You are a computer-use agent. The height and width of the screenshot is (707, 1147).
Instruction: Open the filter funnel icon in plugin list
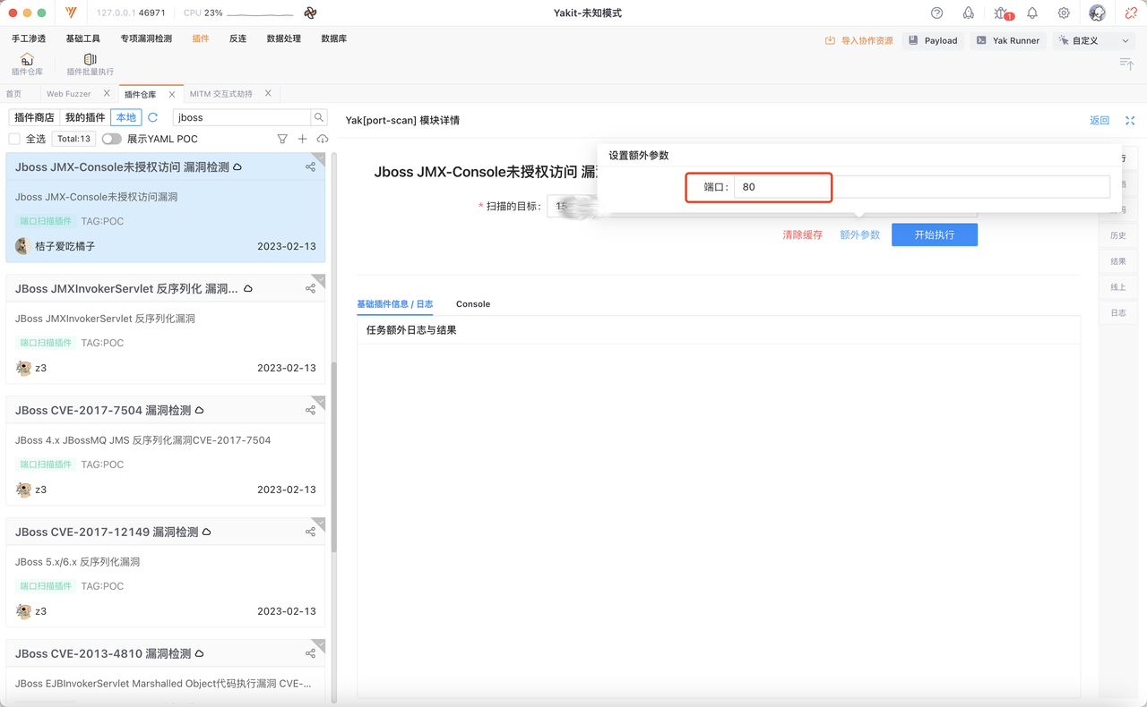click(282, 139)
